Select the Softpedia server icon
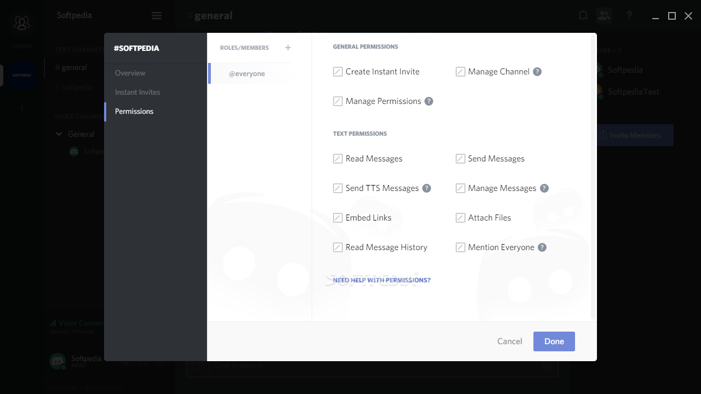The height and width of the screenshot is (394, 701). (x=22, y=75)
